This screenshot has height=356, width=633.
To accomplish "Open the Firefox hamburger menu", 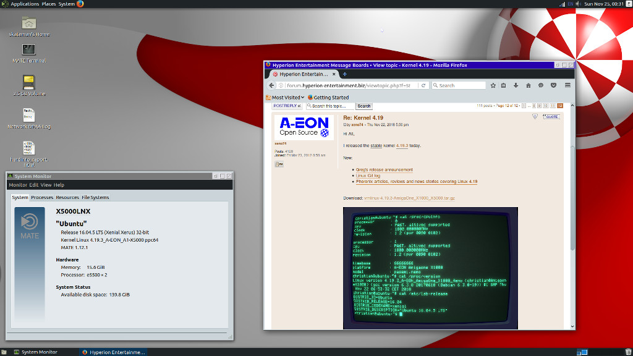I will click(567, 85).
